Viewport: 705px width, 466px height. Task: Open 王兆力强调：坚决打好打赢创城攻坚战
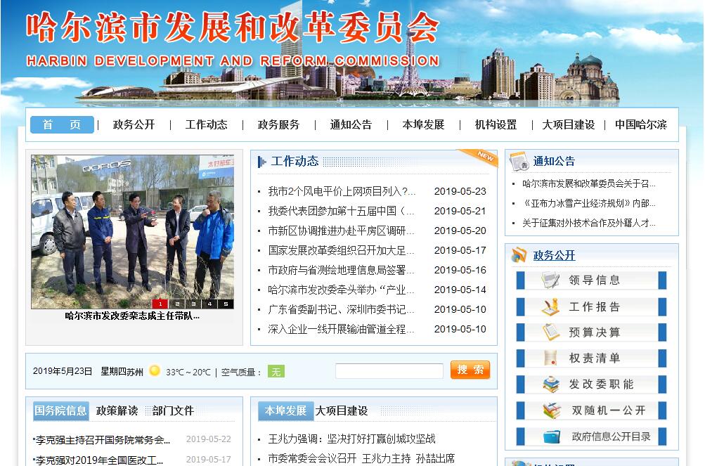coord(351,439)
